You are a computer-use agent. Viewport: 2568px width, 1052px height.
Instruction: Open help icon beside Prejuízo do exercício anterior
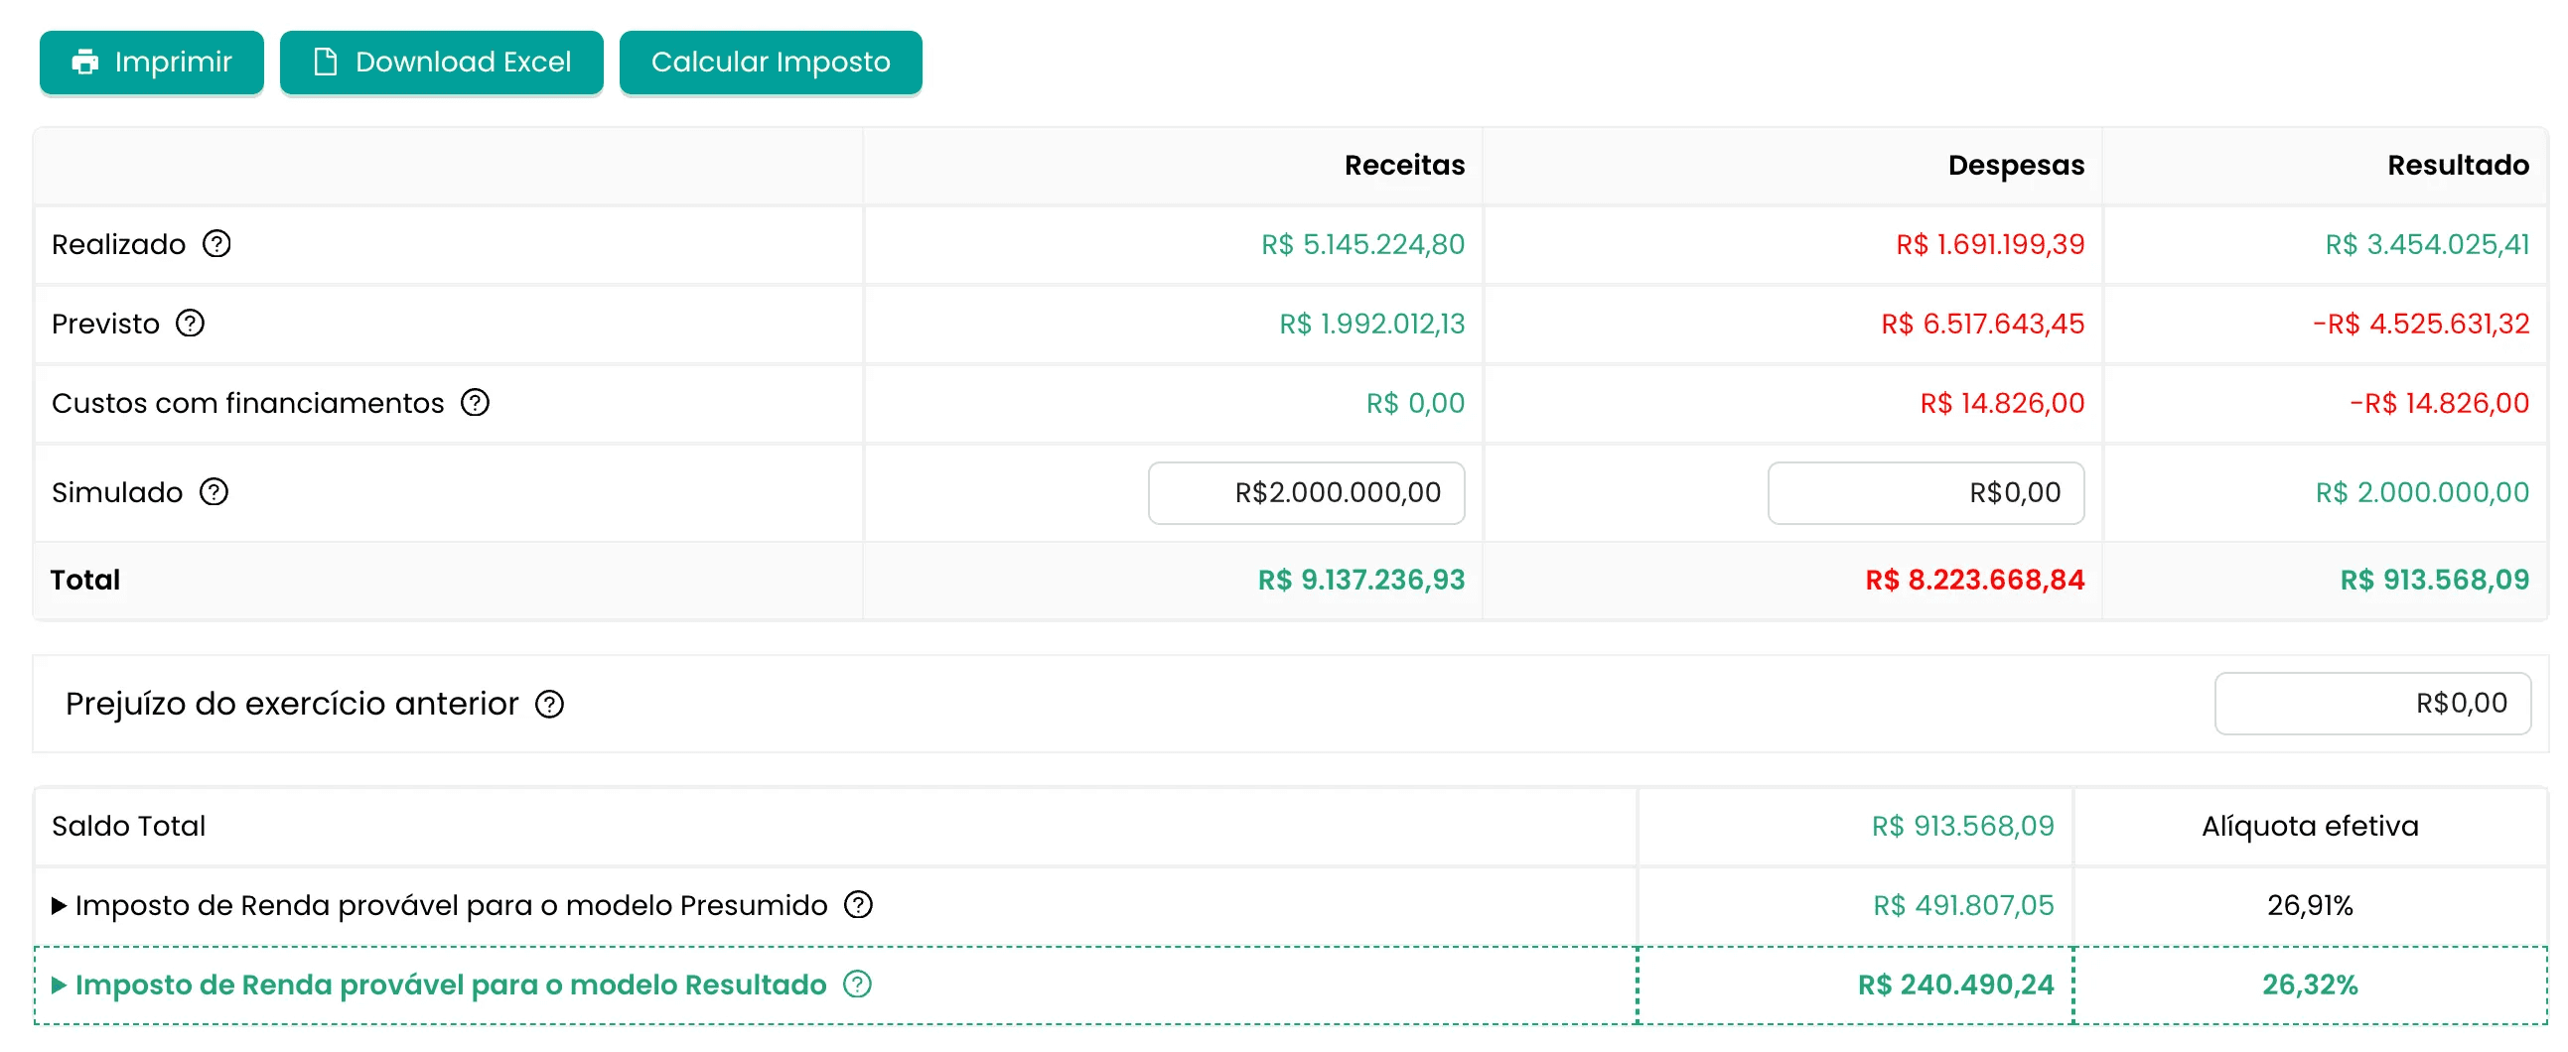pyautogui.click(x=549, y=705)
